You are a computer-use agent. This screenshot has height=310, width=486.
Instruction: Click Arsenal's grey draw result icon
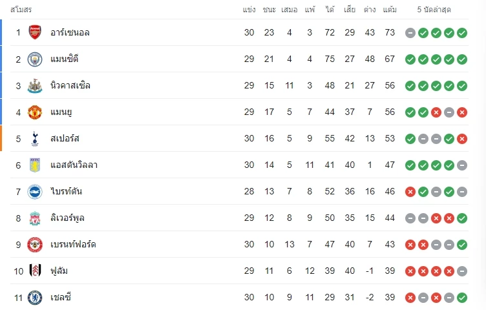(x=410, y=33)
